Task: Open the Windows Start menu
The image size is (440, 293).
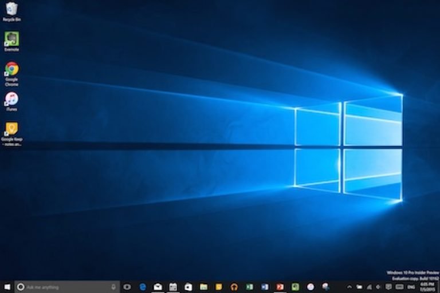Action: tap(7, 287)
